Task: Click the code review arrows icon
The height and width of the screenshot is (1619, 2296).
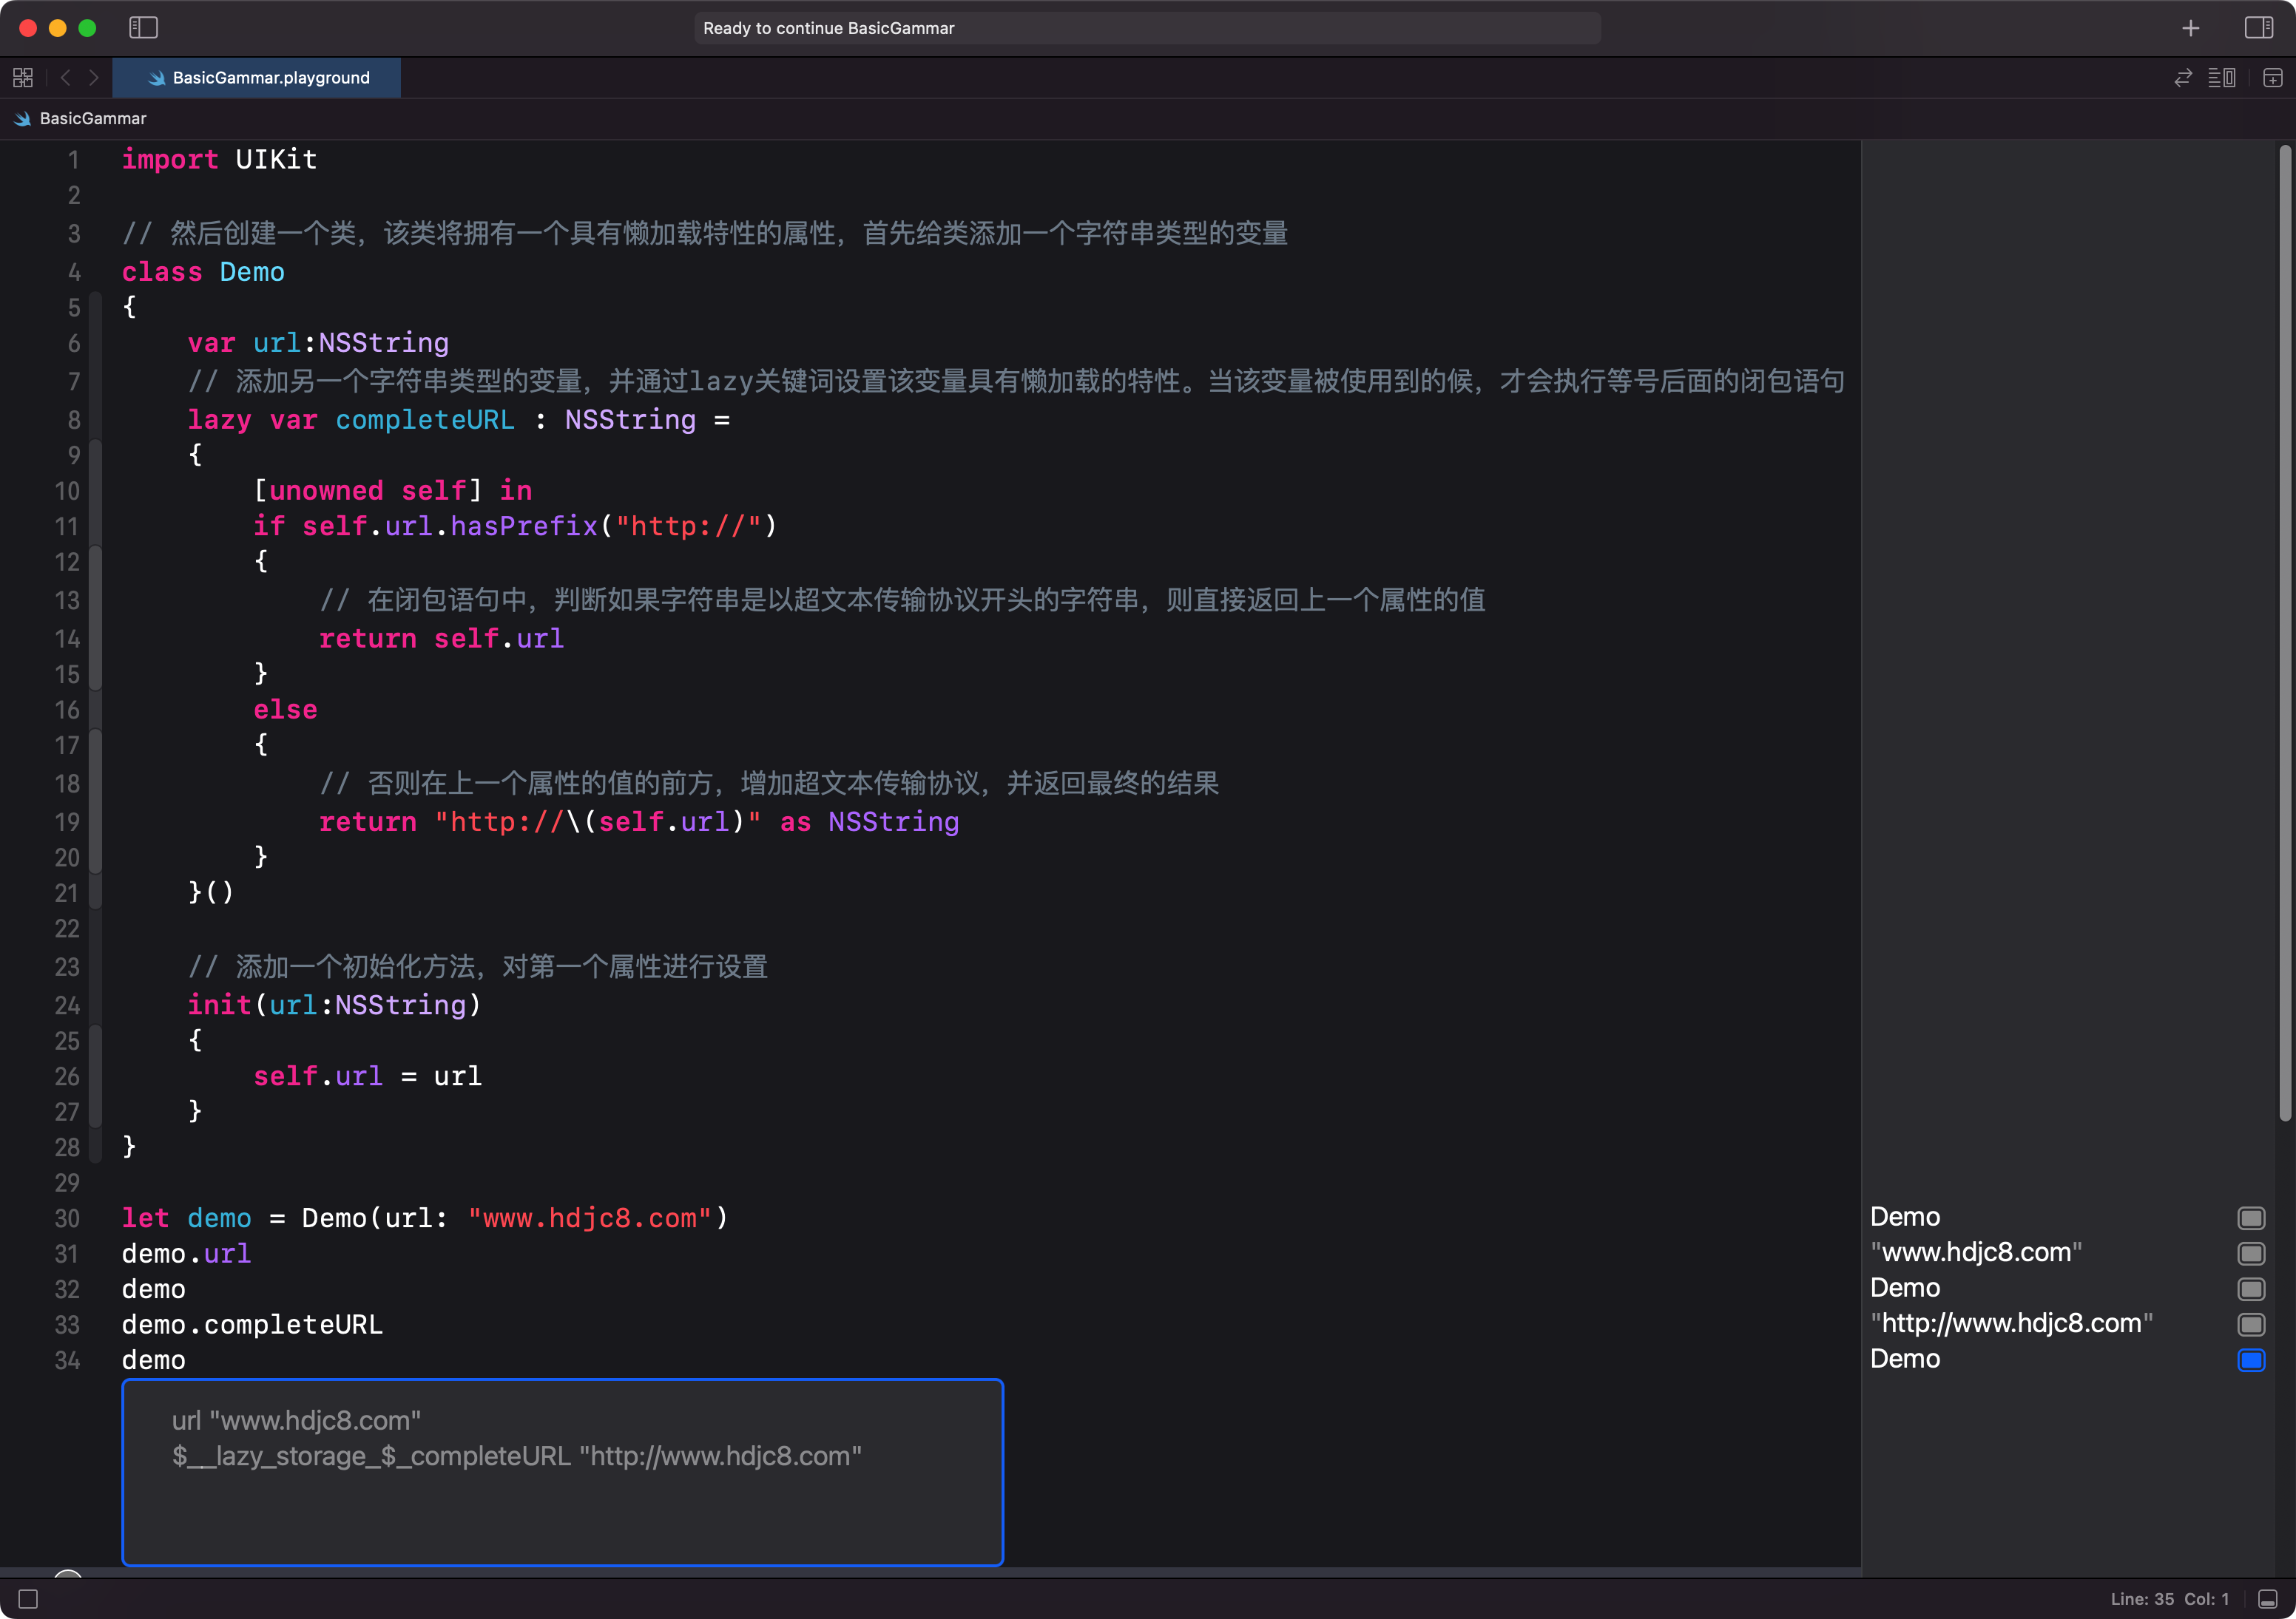Action: (2183, 78)
